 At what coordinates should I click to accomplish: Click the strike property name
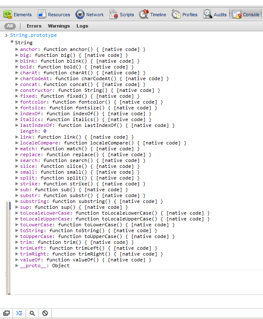pyautogui.click(x=28, y=184)
